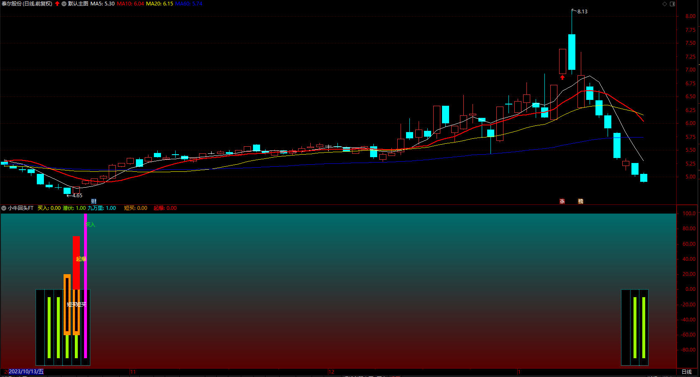The height and width of the screenshot is (377, 700).
Task: Click the 5.00 price axis label
Action: [x=690, y=177]
